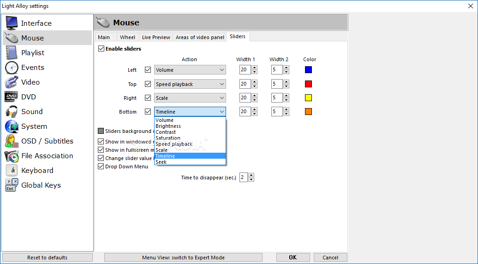Pick the yellow Right slider color
The height and width of the screenshot is (264, 478).
tap(309, 98)
